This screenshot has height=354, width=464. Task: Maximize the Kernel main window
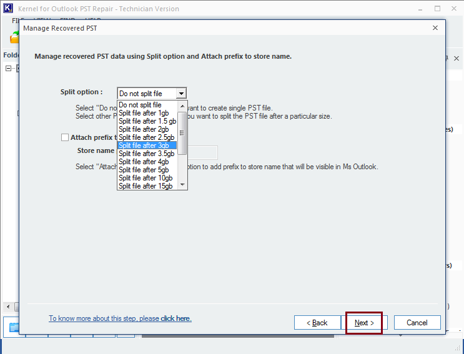coord(437,9)
